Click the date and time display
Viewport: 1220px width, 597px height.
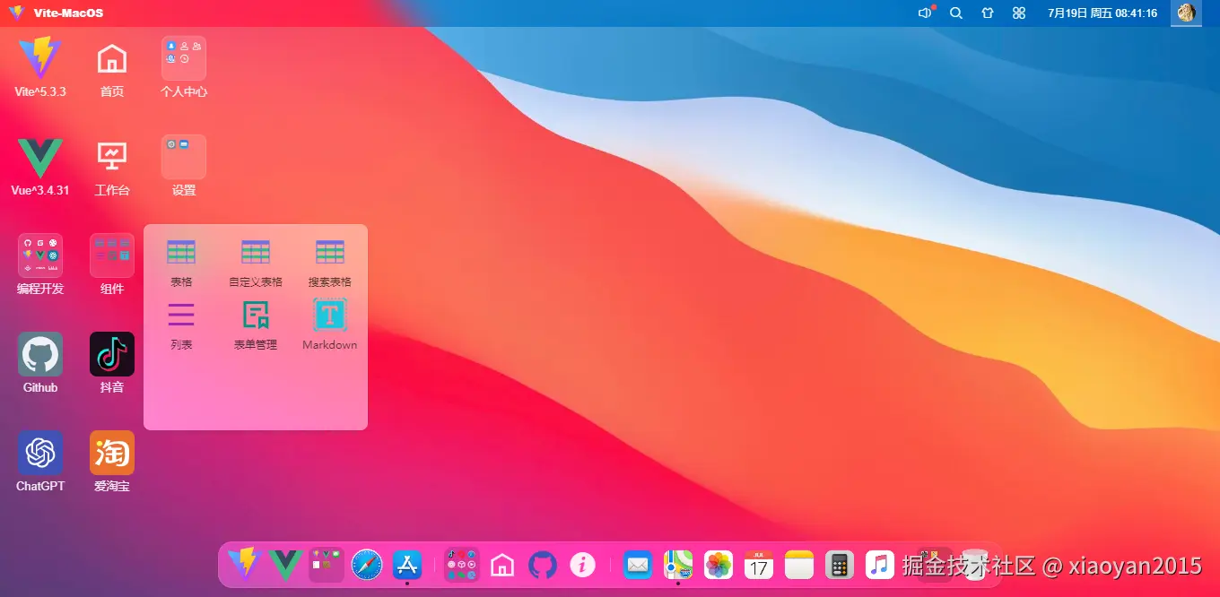point(1102,13)
